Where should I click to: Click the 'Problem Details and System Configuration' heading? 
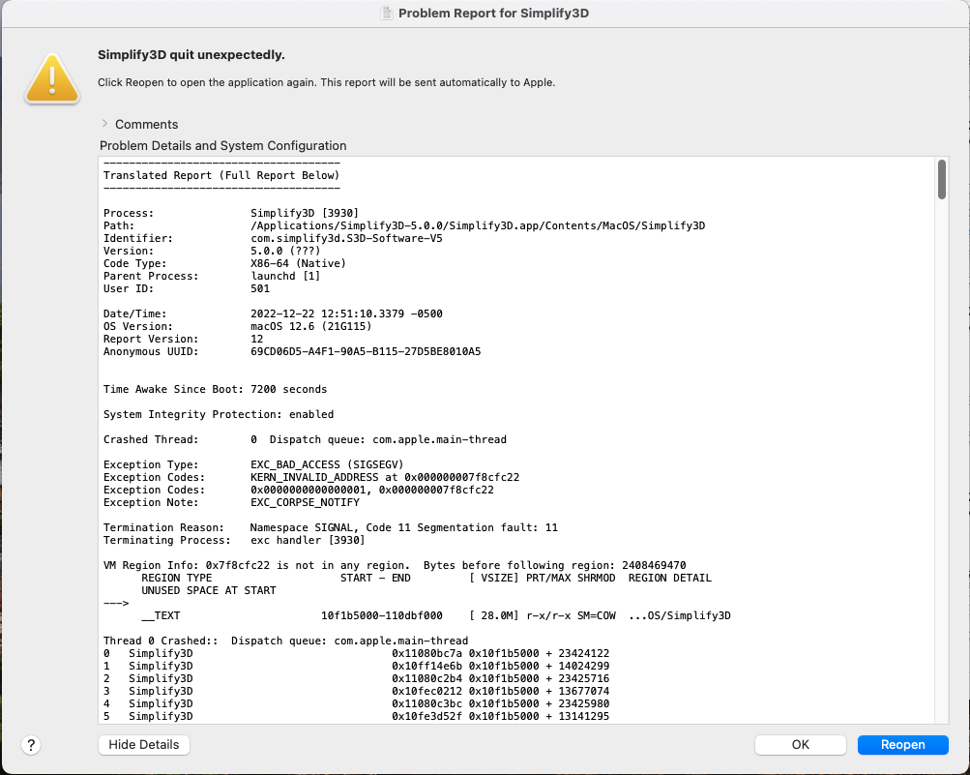tap(222, 145)
